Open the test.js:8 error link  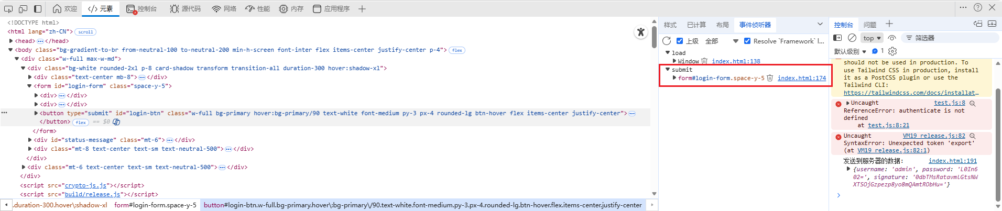coord(949,103)
